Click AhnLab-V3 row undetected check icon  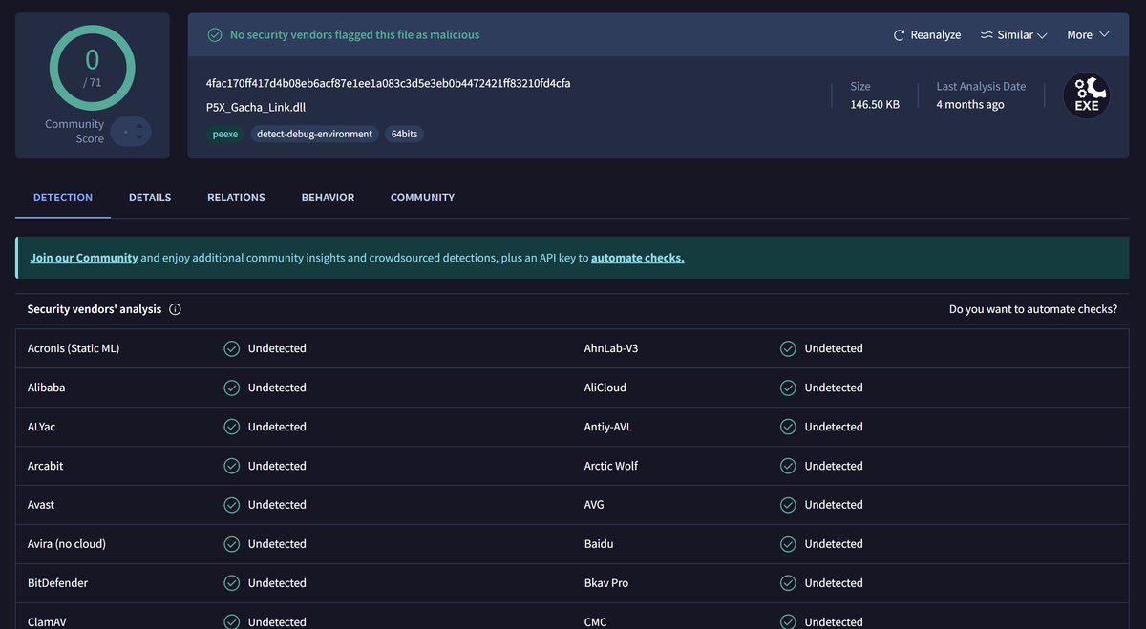(x=788, y=348)
